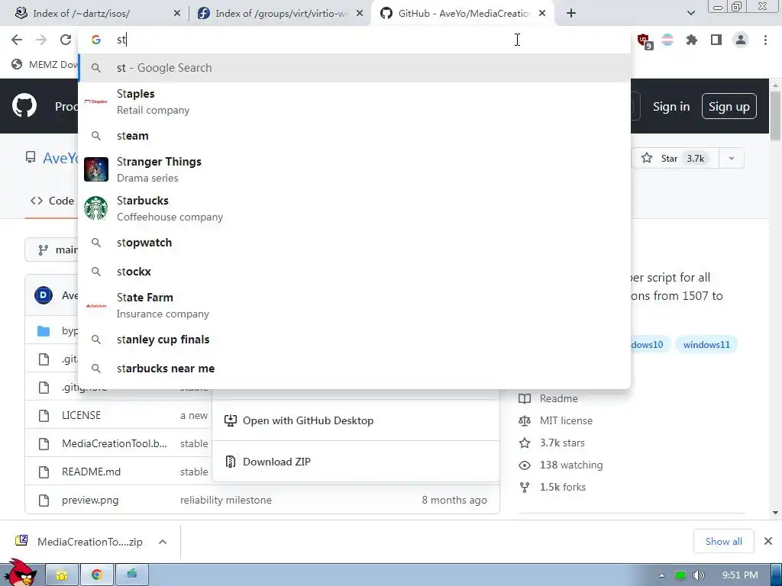Choose 'stanley cup finals' suggestion

354,340
